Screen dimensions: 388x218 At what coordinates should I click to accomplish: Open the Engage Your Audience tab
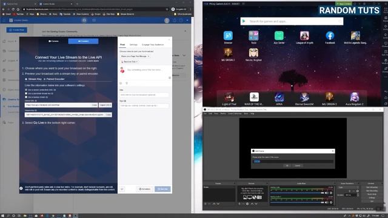tap(153, 45)
